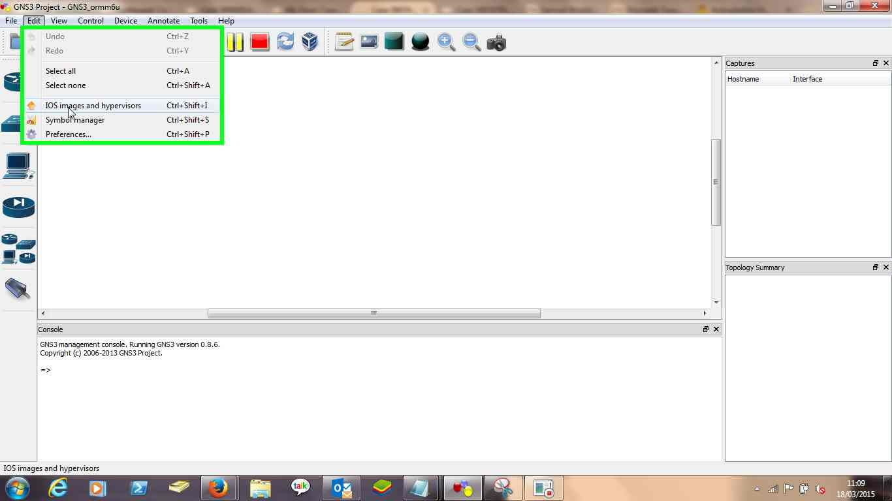
Task: Open the File menu
Action: (11, 21)
